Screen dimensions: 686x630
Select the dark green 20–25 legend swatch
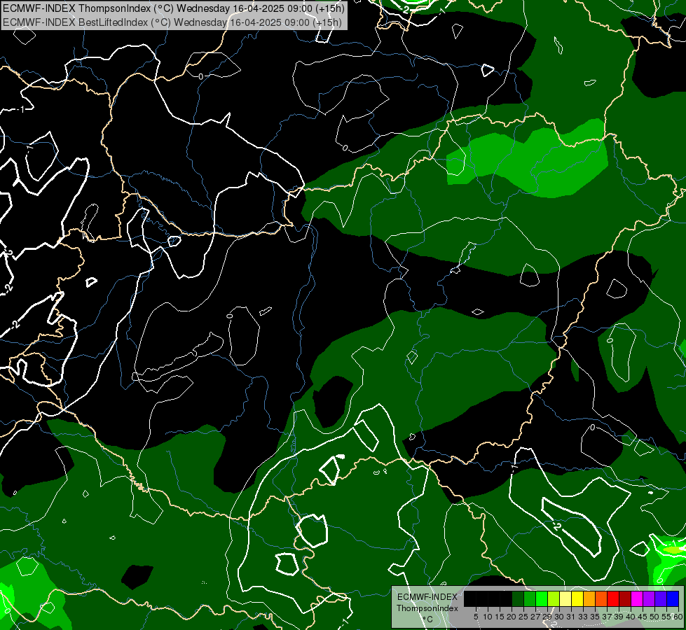[518, 598]
